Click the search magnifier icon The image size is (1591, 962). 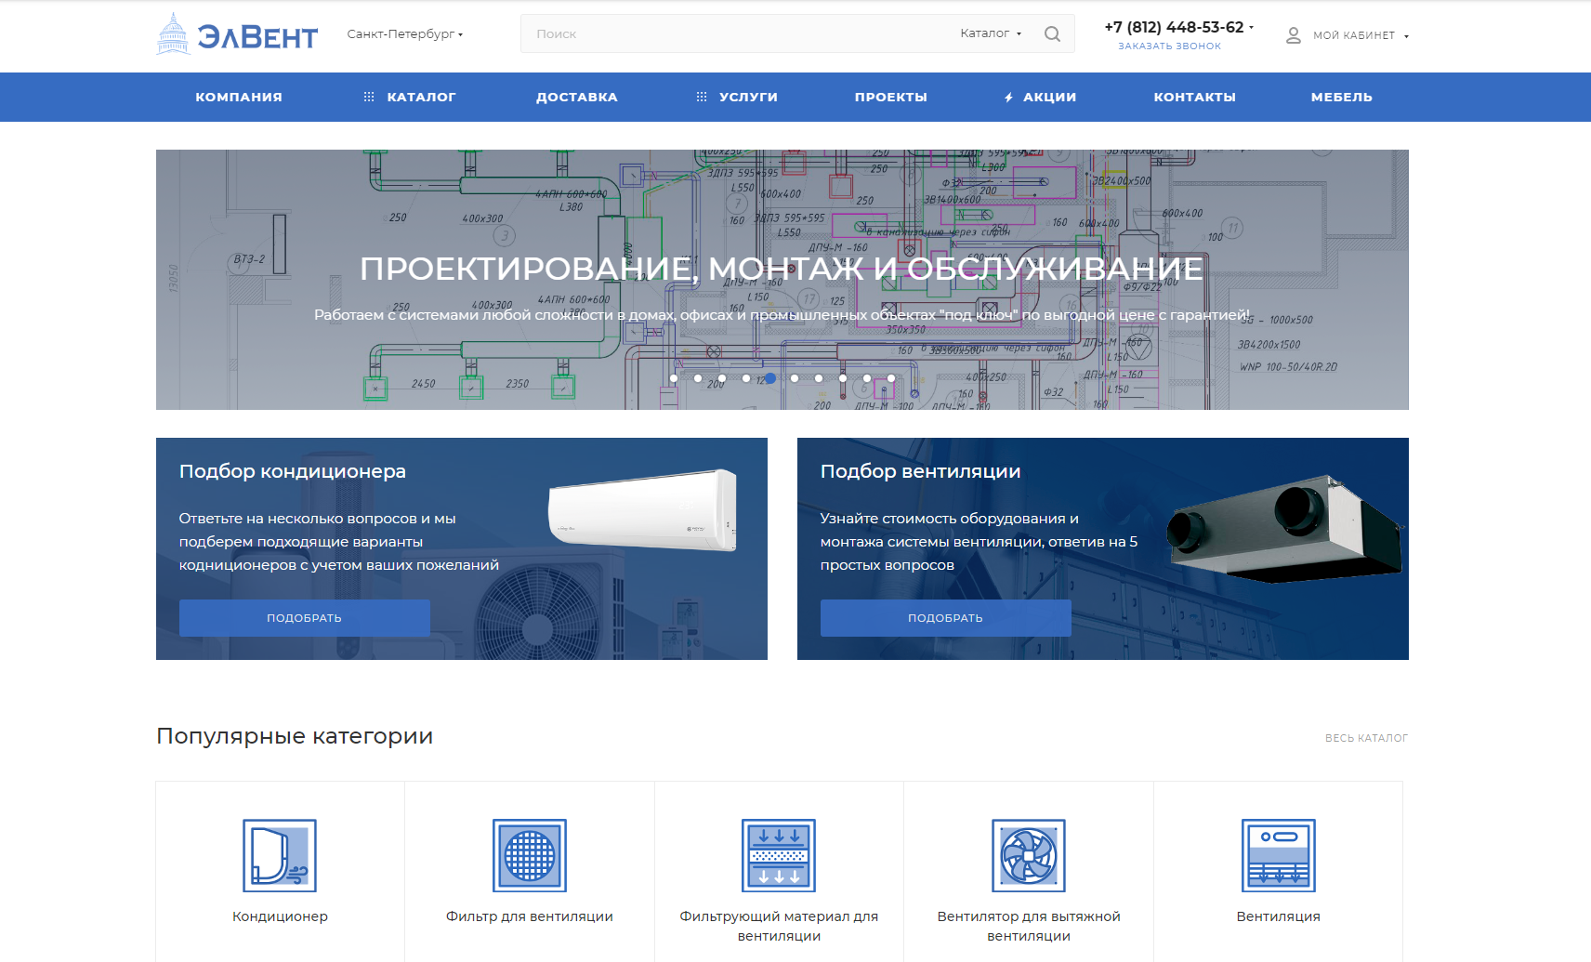point(1052,34)
